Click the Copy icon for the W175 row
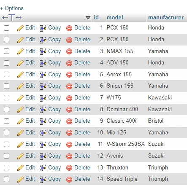 43,98
